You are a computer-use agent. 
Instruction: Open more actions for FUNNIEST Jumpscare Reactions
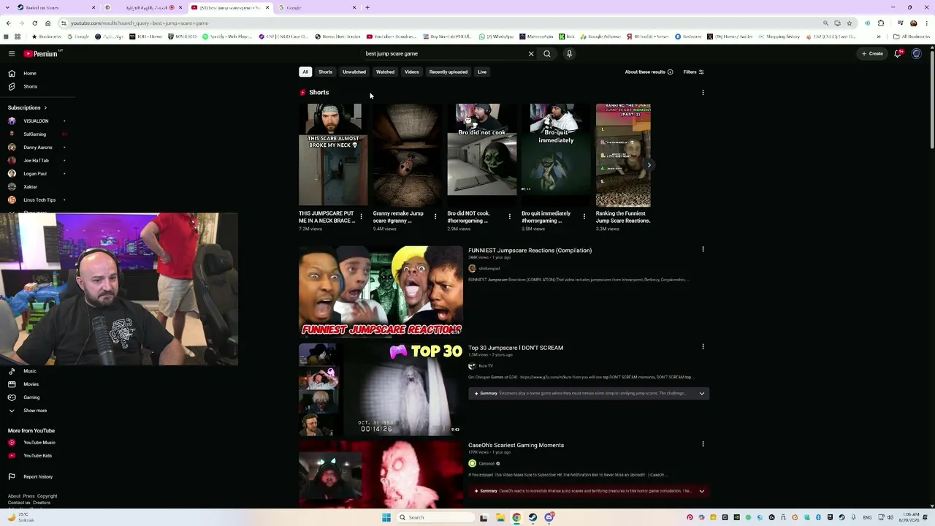point(703,249)
